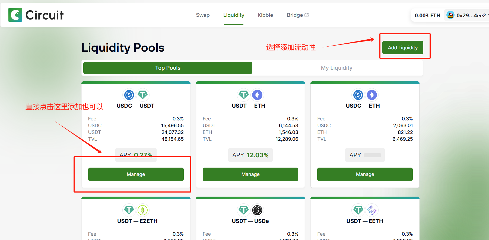This screenshot has height=240, width=489.
Task: Click the USDC — ETH pool title
Action: (x=363, y=106)
